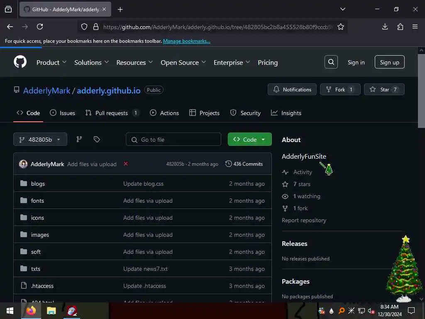Open the Pricing link
425x319 pixels.
click(x=268, y=62)
